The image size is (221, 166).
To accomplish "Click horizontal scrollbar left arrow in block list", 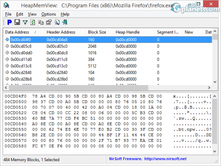I will click(6, 88).
